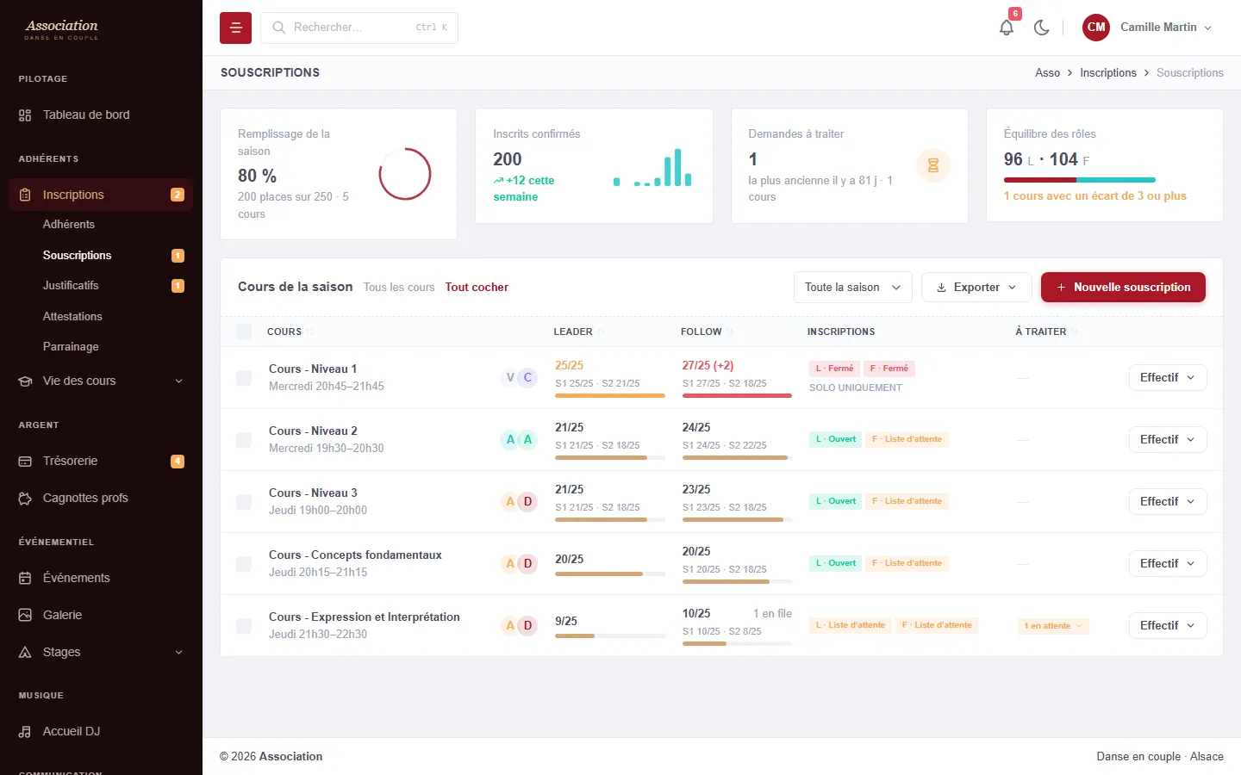Click instructor avatars for Expression et Interprétation
Screen dimensions: 1241x775
coord(519,626)
